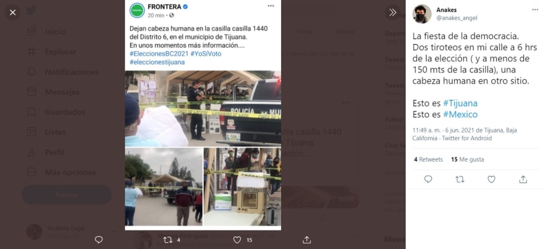Screen dimensions: 545x249
Task: View the 15 Me gusta list
Action: (x=468, y=160)
